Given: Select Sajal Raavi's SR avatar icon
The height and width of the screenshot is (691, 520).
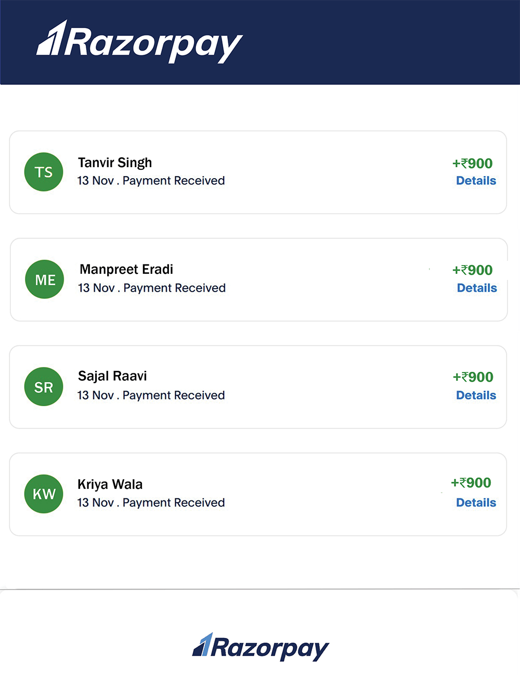Looking at the screenshot, I should (x=43, y=386).
